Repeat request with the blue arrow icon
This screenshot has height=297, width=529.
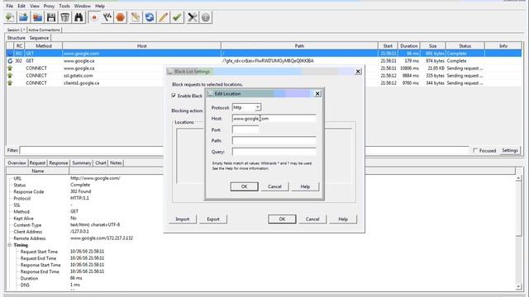click(x=150, y=17)
